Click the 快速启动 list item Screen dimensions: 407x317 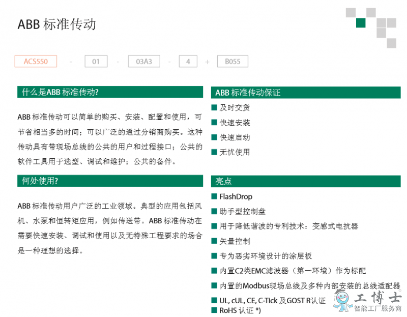tap(231, 137)
